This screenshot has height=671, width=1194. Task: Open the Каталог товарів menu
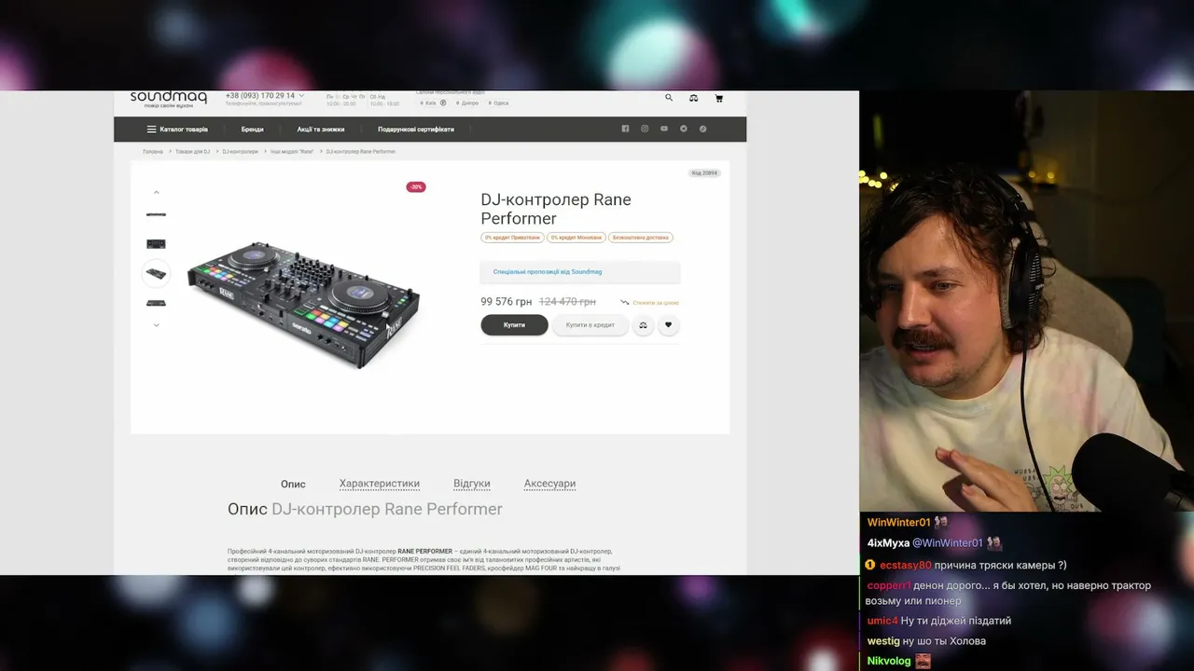pos(177,130)
